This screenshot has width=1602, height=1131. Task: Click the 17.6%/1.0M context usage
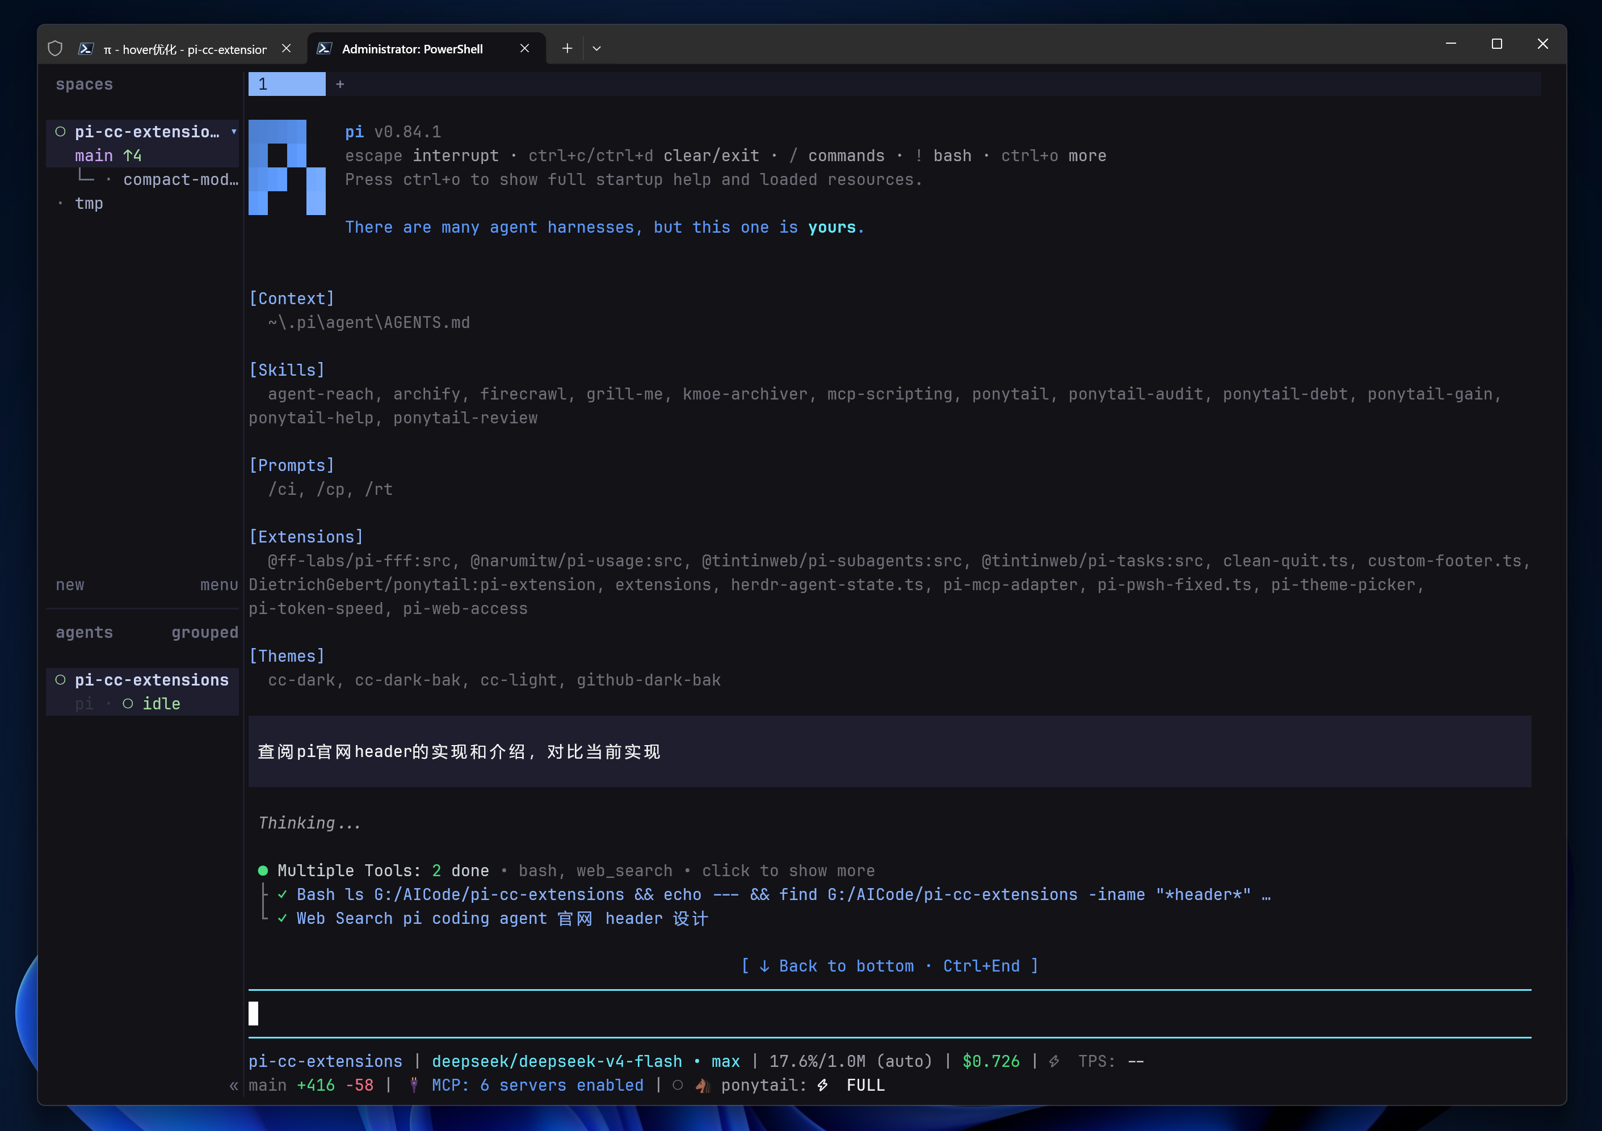click(851, 1061)
